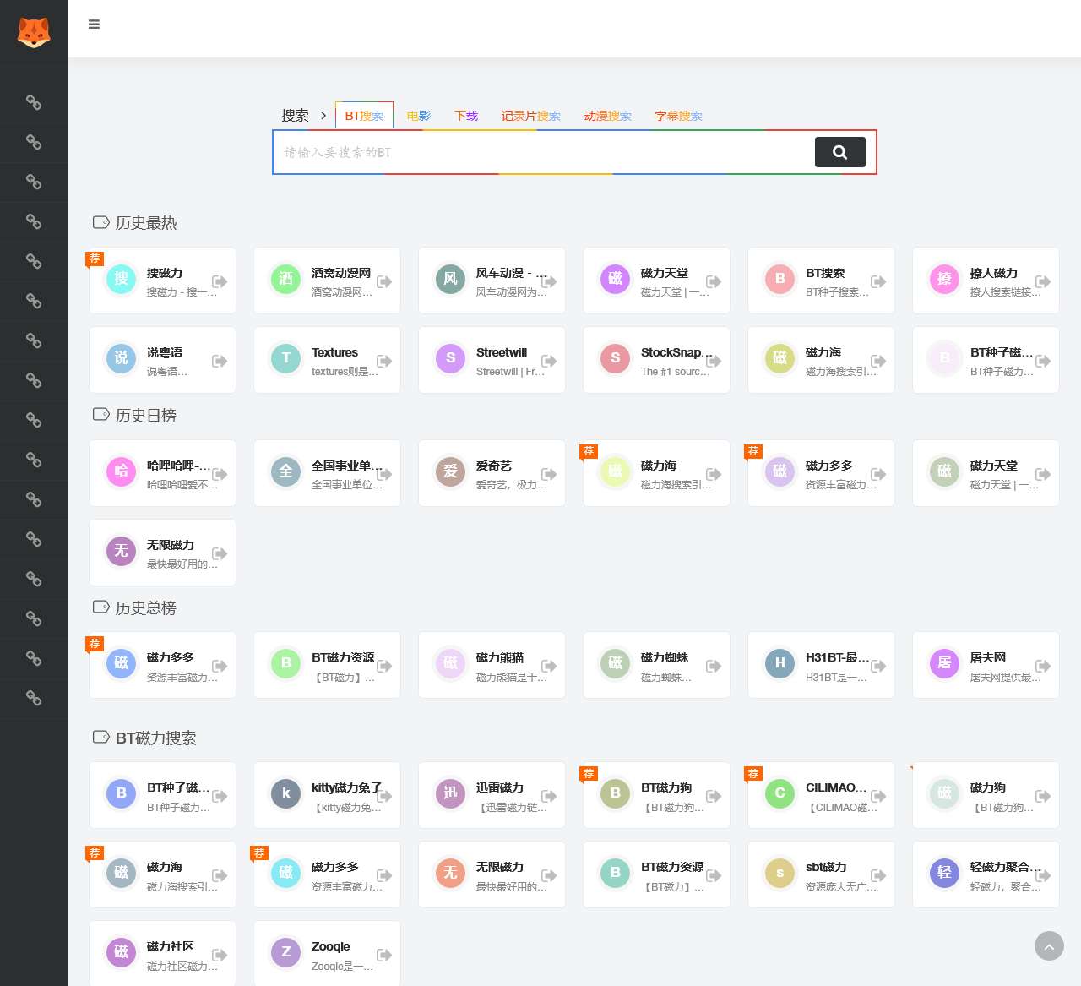Open the BT磁力狗 site title

click(x=666, y=787)
